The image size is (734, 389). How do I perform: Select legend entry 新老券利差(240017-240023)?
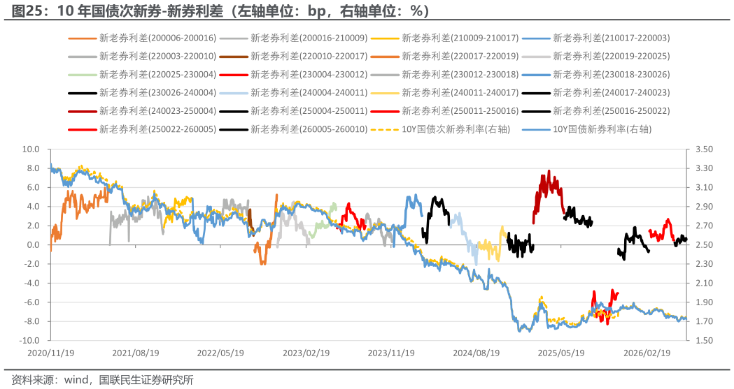click(x=595, y=93)
